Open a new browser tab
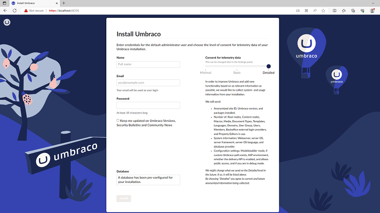The height and width of the screenshot is (213, 380). (x=63, y=3)
